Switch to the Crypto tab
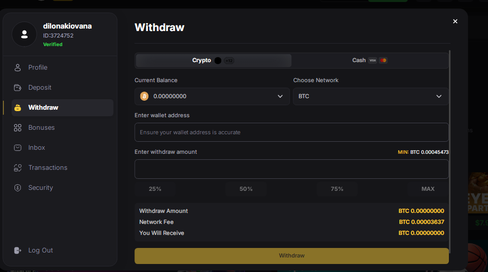This screenshot has width=488, height=272. 214,61
